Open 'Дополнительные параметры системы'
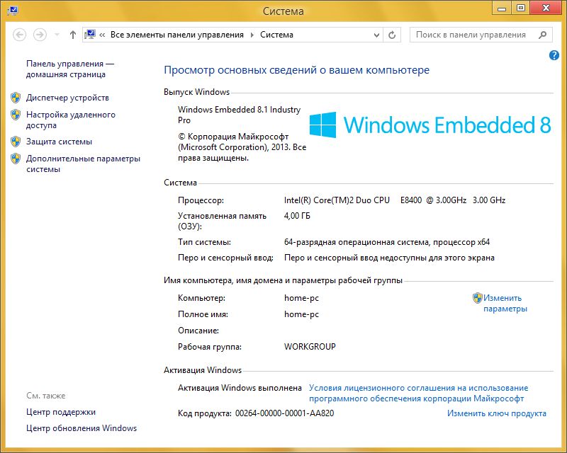The height and width of the screenshot is (453, 567). pos(83,164)
